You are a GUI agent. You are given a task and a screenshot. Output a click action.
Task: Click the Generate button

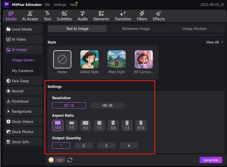tap(211, 160)
